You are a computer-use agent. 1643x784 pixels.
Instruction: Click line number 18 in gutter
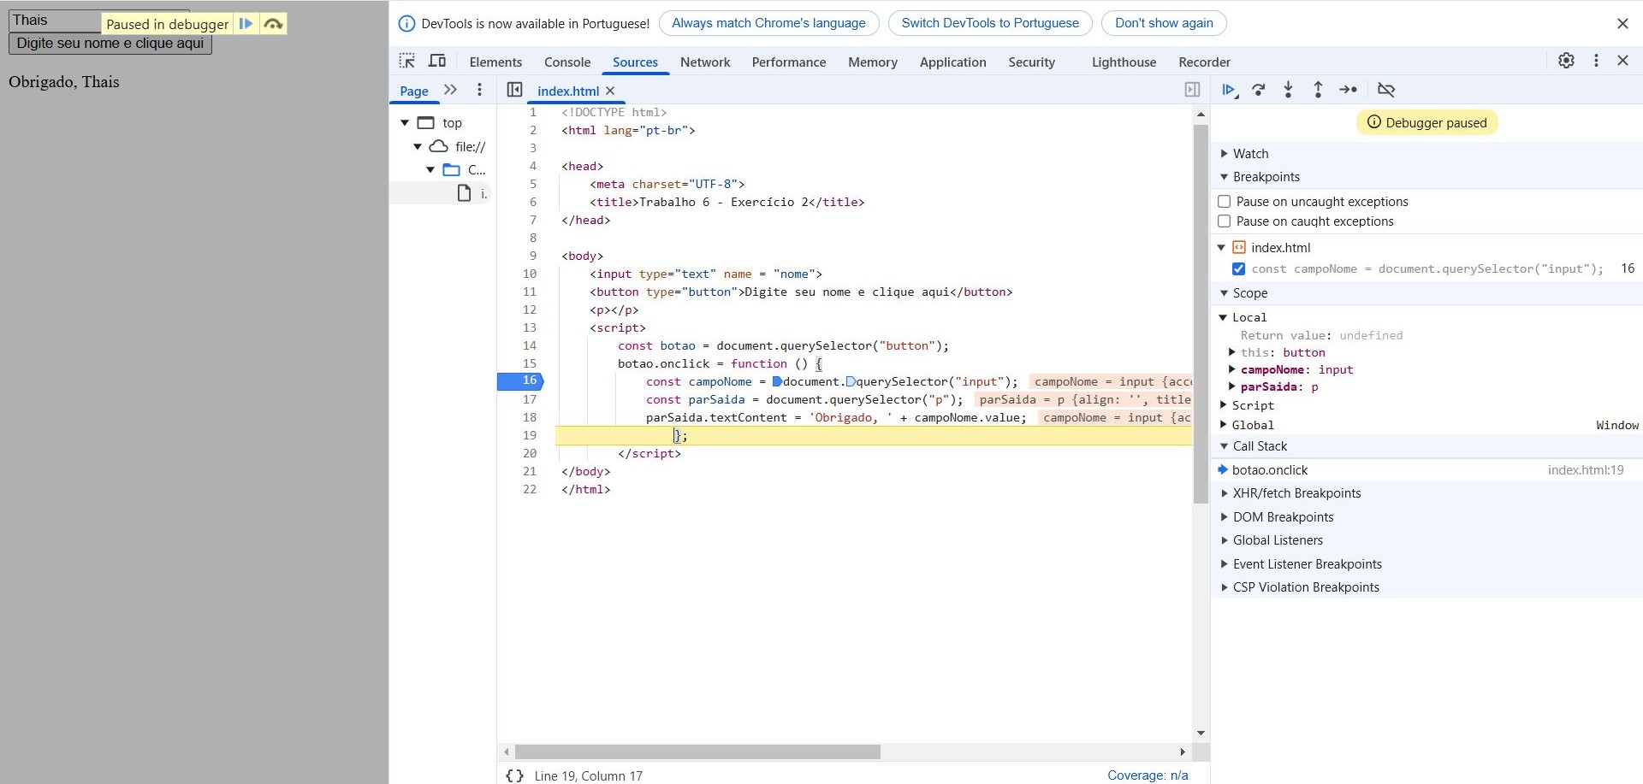(x=530, y=417)
